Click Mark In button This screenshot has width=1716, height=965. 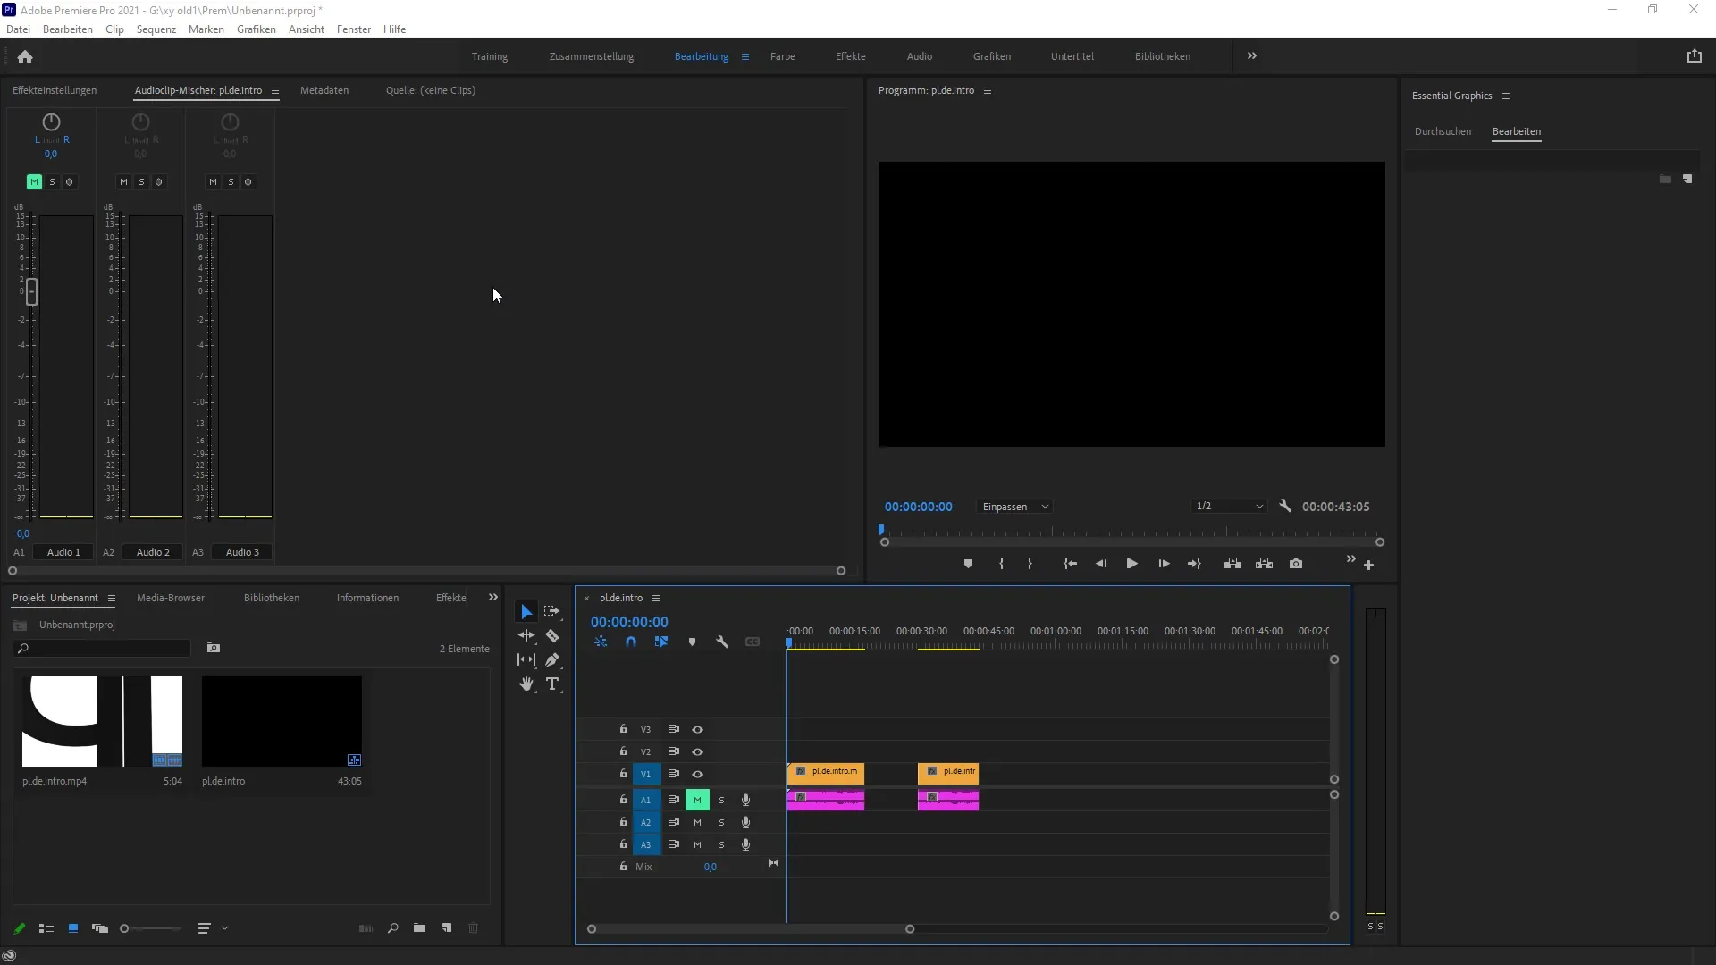click(x=1001, y=564)
